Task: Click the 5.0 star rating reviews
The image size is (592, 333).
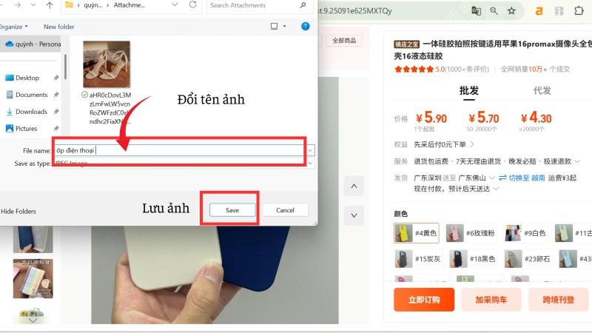Action: 441,69
